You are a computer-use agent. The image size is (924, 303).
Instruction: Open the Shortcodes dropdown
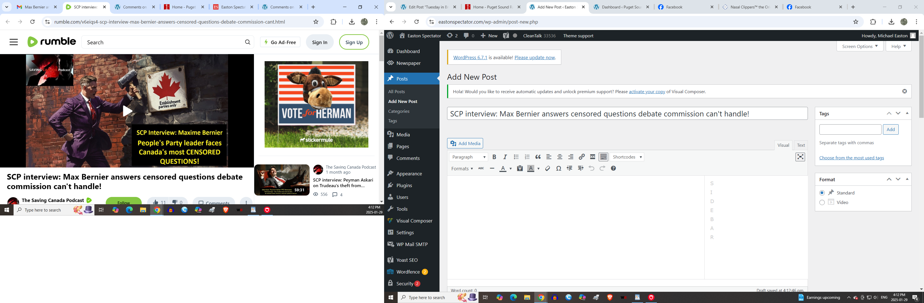click(x=627, y=157)
